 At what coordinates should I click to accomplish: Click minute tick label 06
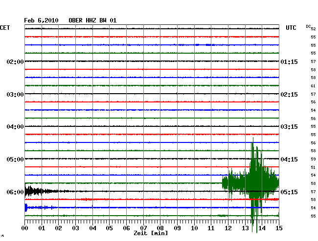[126, 228]
